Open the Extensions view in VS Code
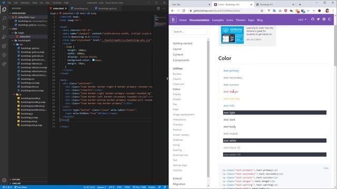Screen dimensions: 337x189 pos(4,46)
